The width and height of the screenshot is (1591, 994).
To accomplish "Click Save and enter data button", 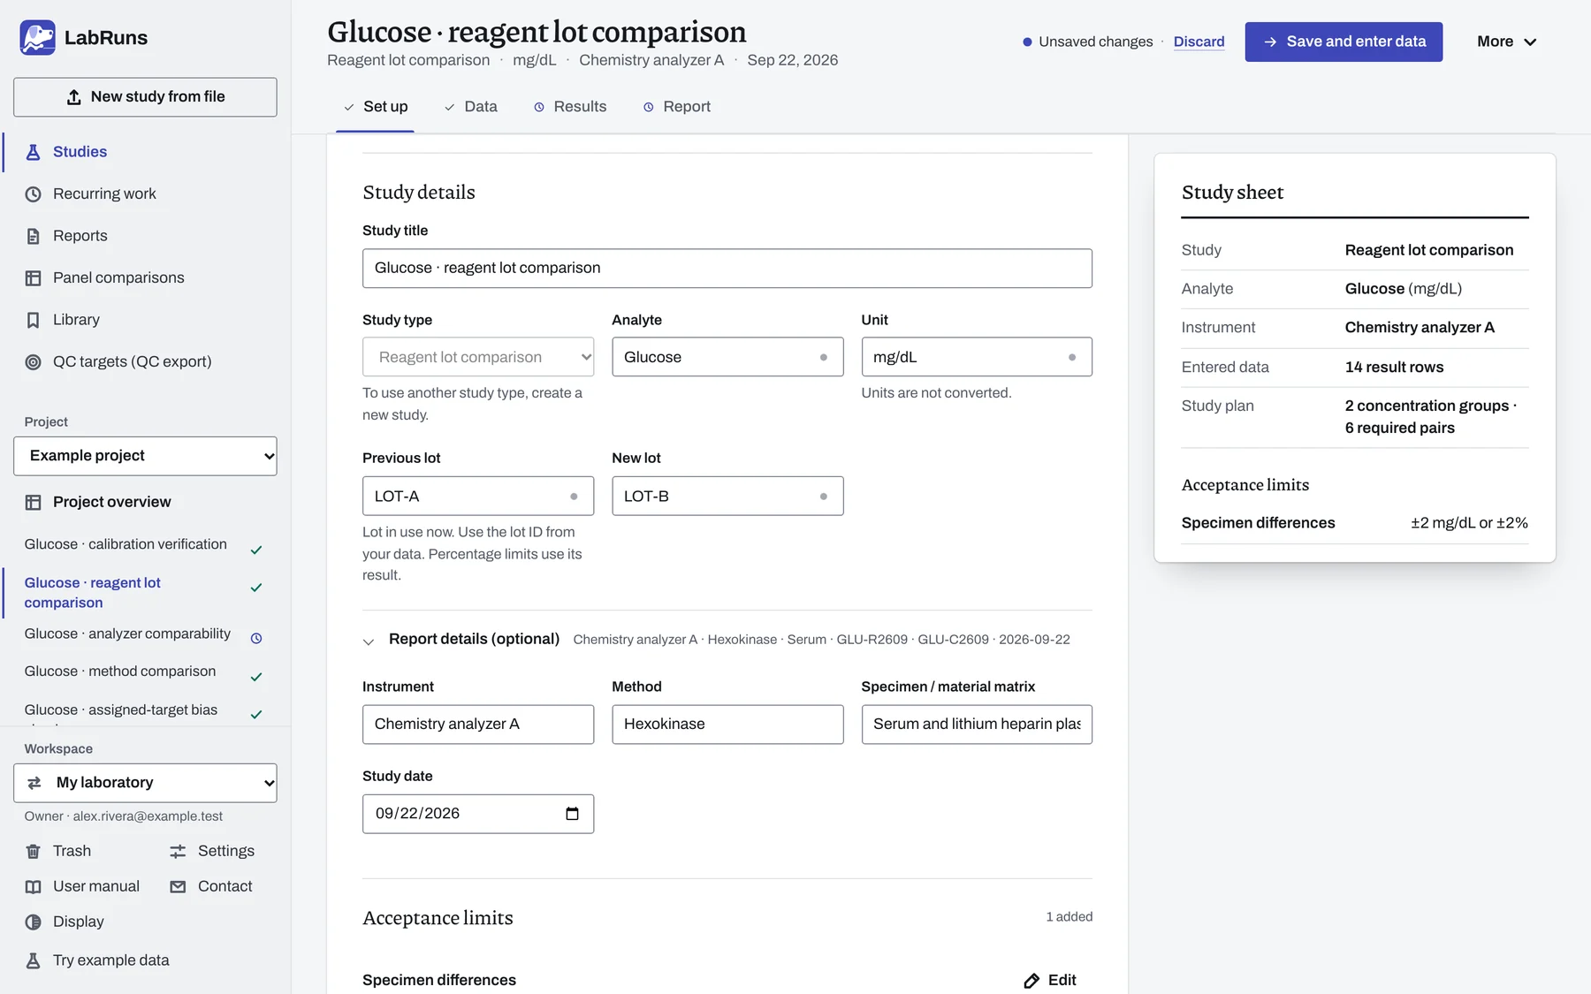I will pos(1344,42).
